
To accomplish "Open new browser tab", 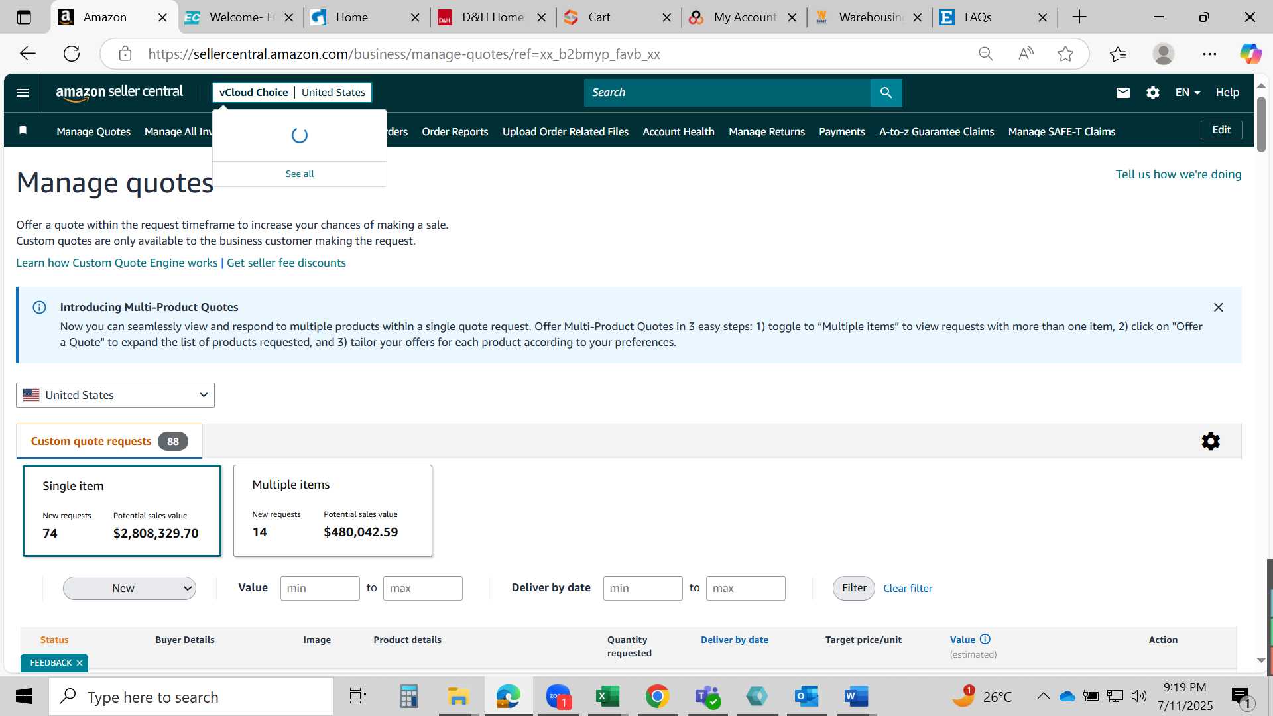I will point(1079,17).
